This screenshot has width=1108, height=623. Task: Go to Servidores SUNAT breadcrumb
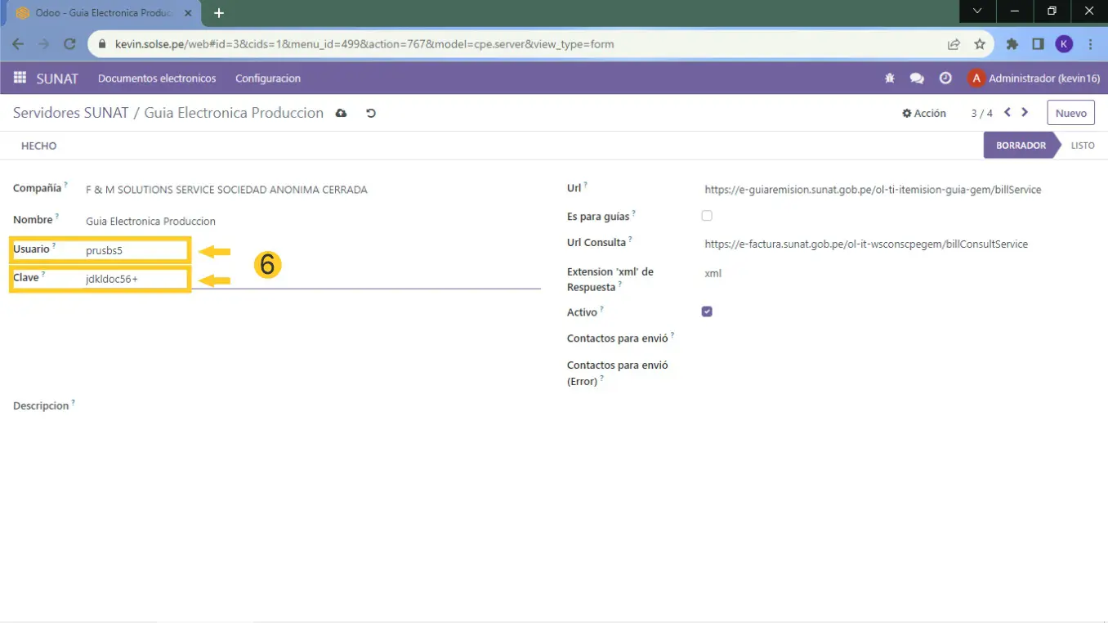click(71, 113)
